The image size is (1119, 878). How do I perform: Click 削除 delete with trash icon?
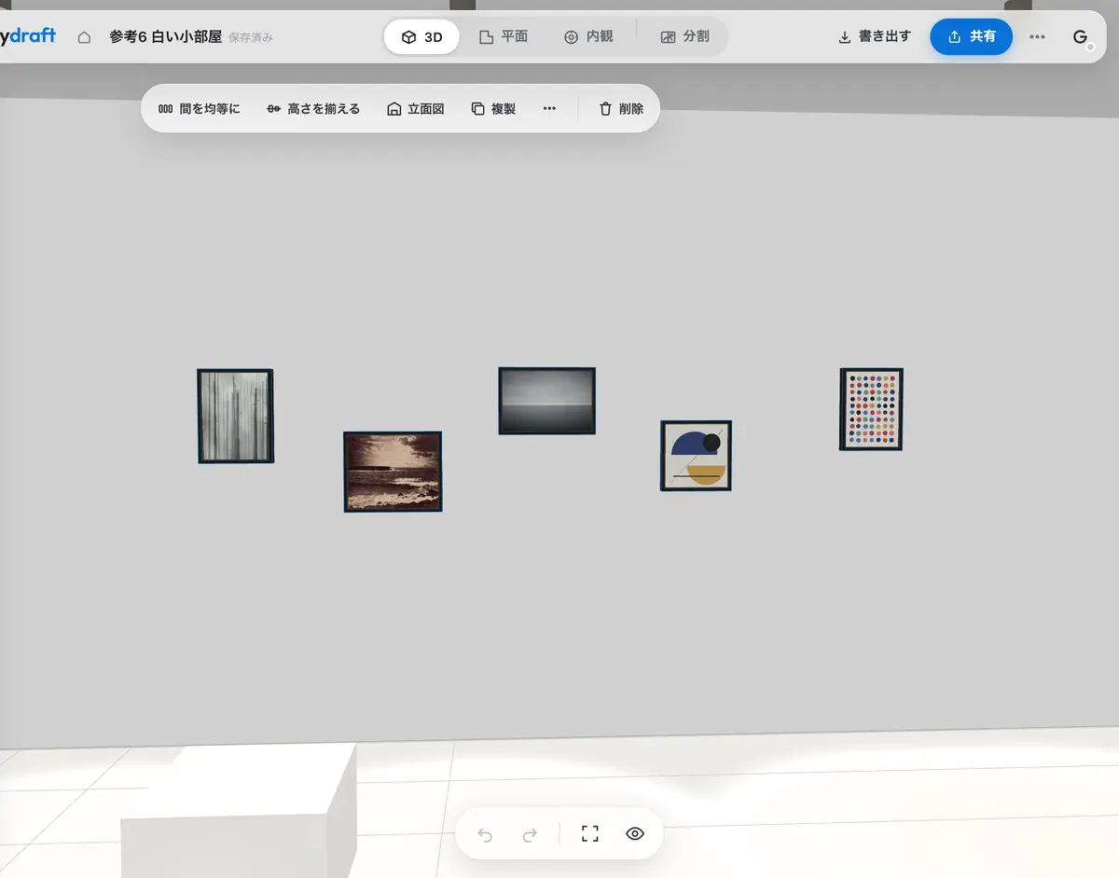coord(621,109)
